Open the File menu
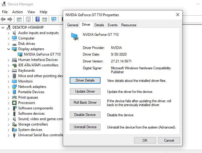 click(5, 12)
